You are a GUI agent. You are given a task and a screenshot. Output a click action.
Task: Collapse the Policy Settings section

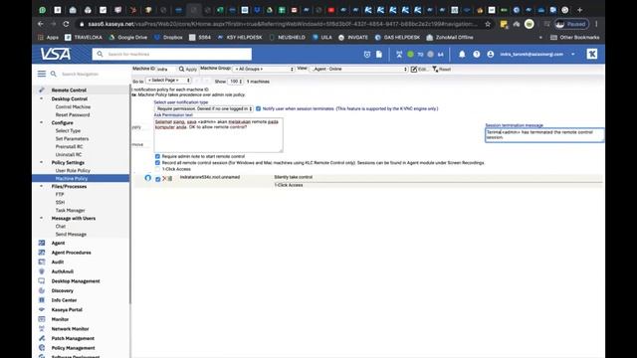[x=41, y=162]
